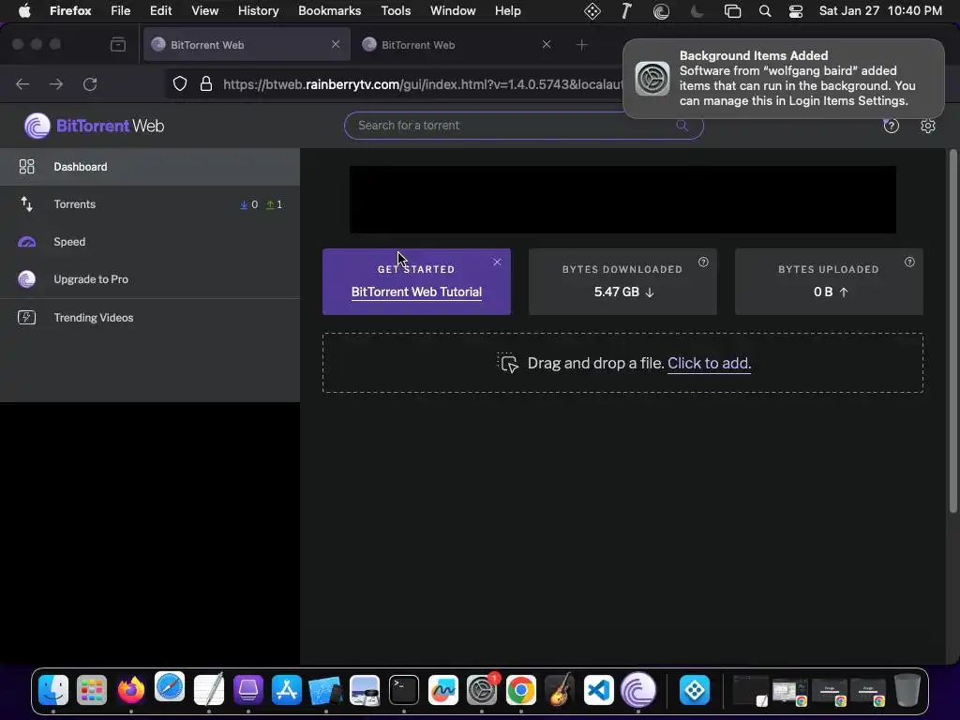Open a new Firefox tab

coord(581,45)
